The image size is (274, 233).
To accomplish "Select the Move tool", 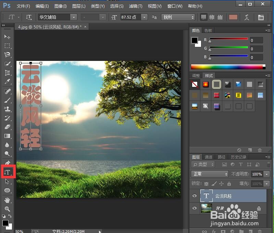I will (8, 37).
